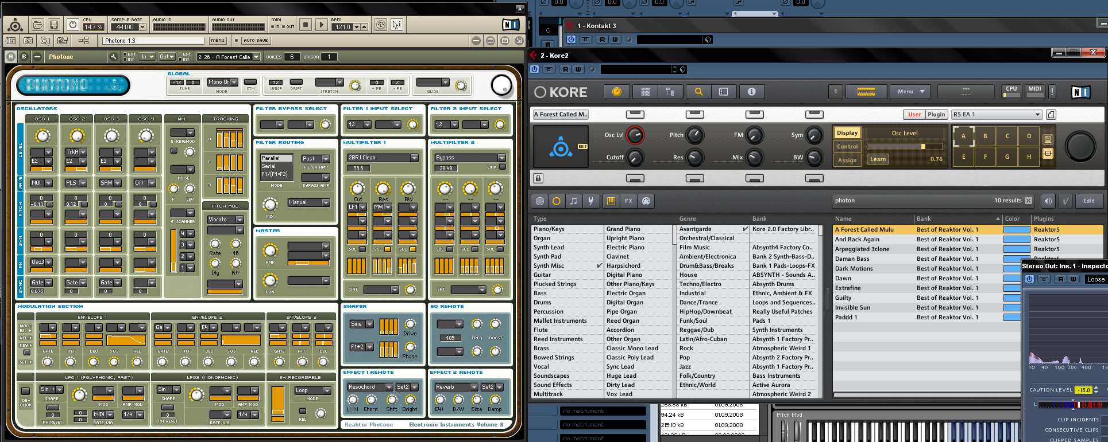Click the Osc Level value slider in Kore
This screenshot has height=442, width=1108.
pos(905,147)
